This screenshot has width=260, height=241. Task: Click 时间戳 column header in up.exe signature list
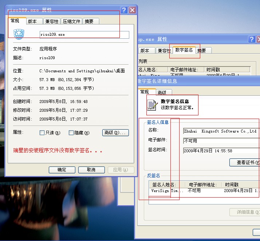227,69
